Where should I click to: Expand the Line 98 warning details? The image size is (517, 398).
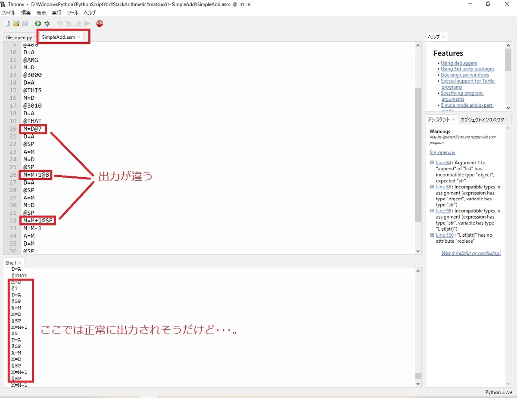432,210
